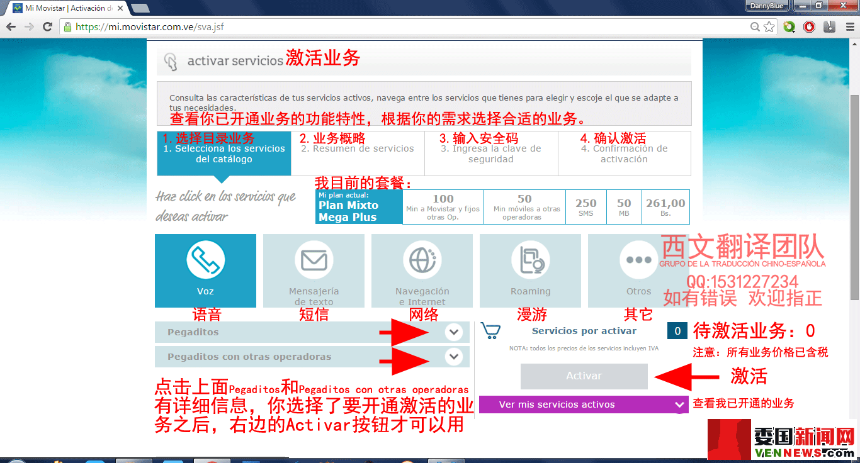Click the NOTA precios incluyen IVA text

584,348
